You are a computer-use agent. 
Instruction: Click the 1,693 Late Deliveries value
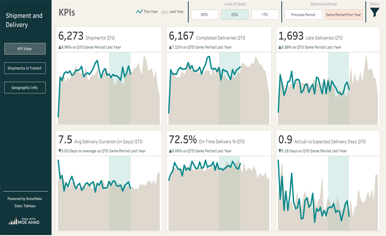tap(291, 36)
